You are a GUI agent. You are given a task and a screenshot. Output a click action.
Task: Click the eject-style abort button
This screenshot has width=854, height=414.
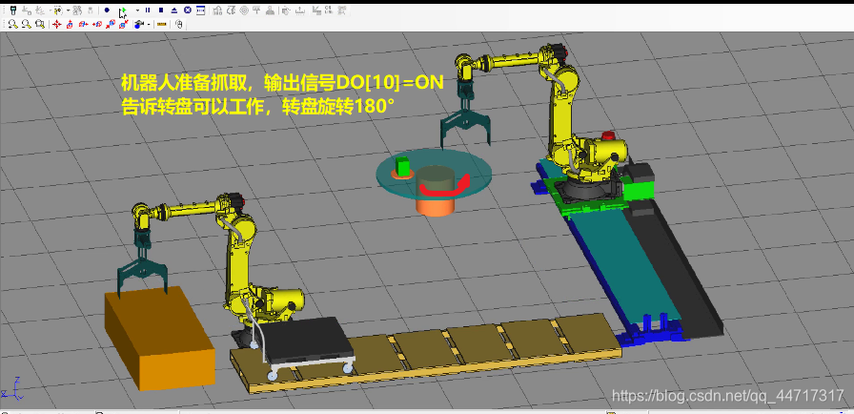pyautogui.click(x=173, y=10)
